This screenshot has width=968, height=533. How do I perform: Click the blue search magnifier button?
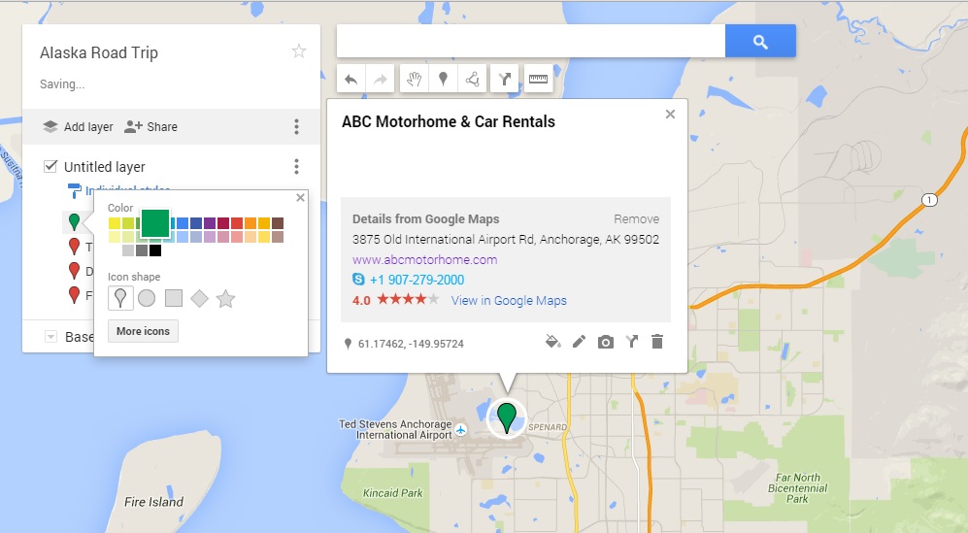click(x=760, y=42)
